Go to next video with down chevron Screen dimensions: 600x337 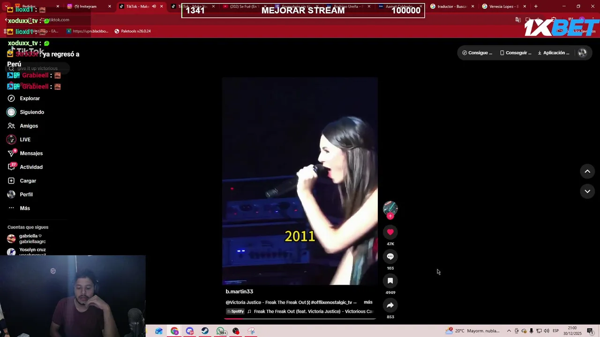point(587,191)
